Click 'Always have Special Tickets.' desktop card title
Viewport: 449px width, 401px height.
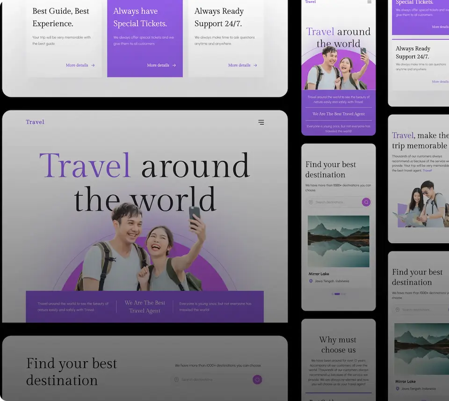point(140,17)
